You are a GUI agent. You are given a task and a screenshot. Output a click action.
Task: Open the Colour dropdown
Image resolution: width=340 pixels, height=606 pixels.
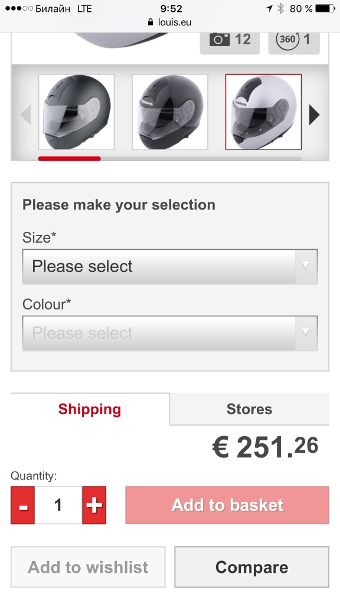170,333
